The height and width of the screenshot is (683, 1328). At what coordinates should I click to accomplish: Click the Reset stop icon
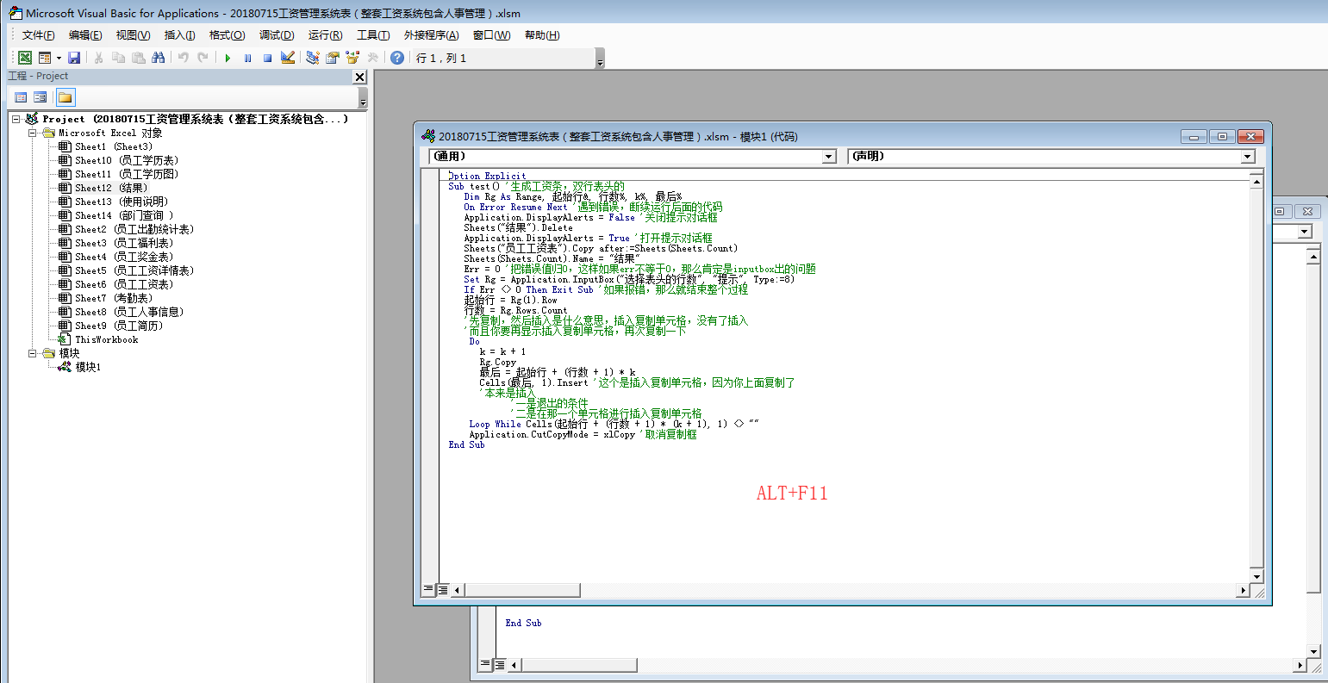coord(267,58)
